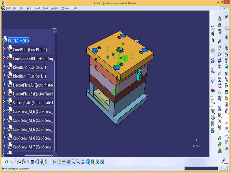The width and height of the screenshot is (231, 173).
Task: Click the Undo icon in bottom toolbar
Action: coord(6,162)
